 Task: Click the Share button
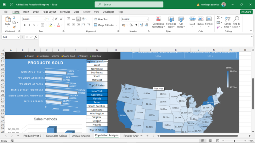click(246, 12)
